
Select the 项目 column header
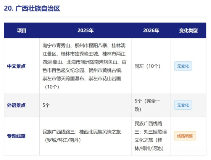click(x=22, y=30)
